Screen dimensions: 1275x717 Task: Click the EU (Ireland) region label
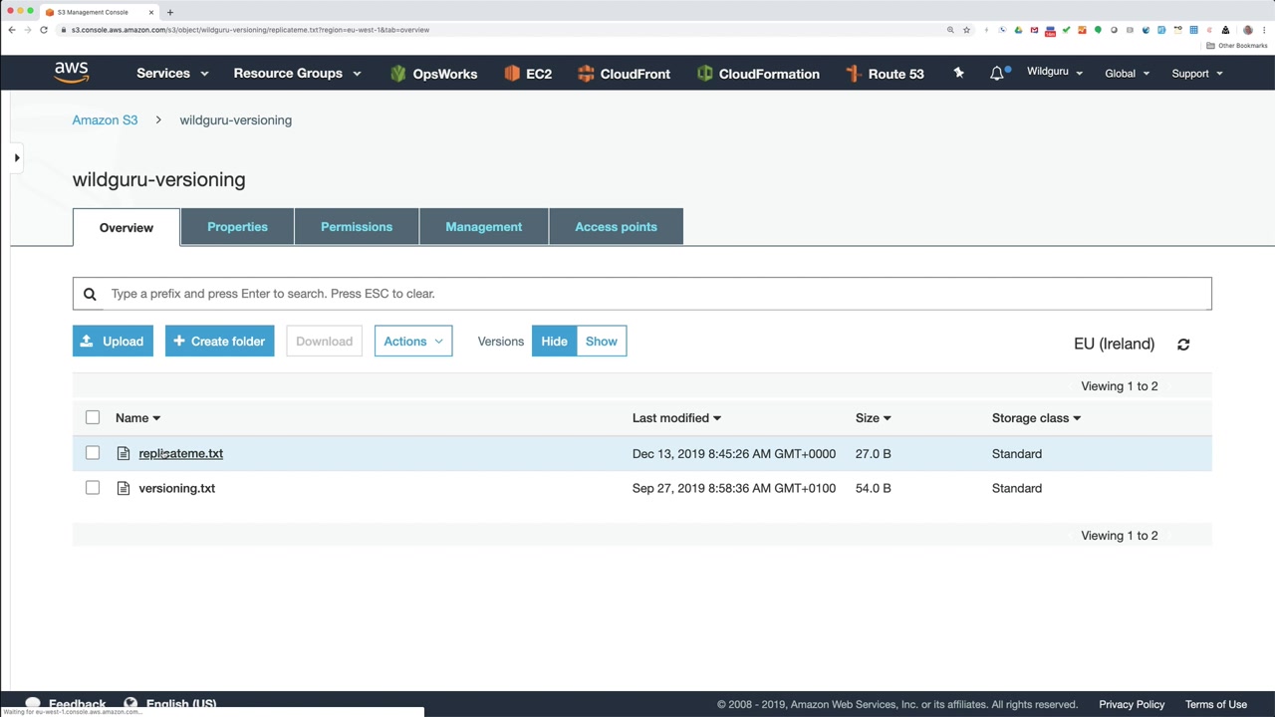pyautogui.click(x=1114, y=344)
